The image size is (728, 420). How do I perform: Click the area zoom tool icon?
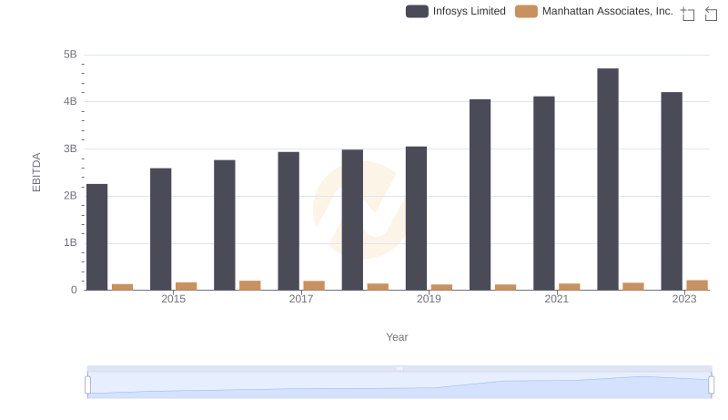tap(688, 14)
